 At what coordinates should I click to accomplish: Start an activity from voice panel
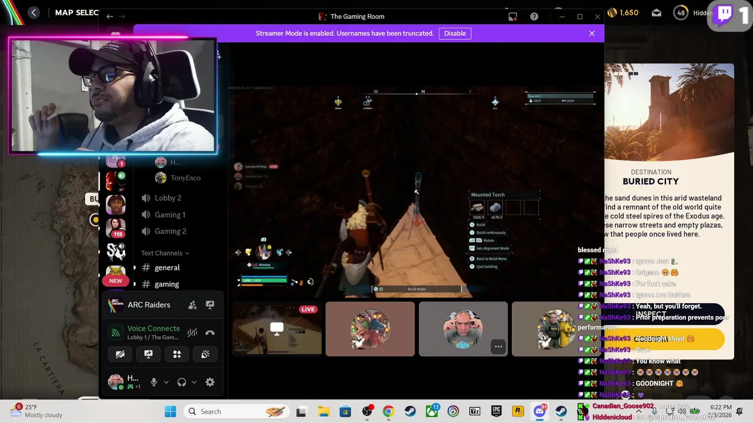pos(177,354)
